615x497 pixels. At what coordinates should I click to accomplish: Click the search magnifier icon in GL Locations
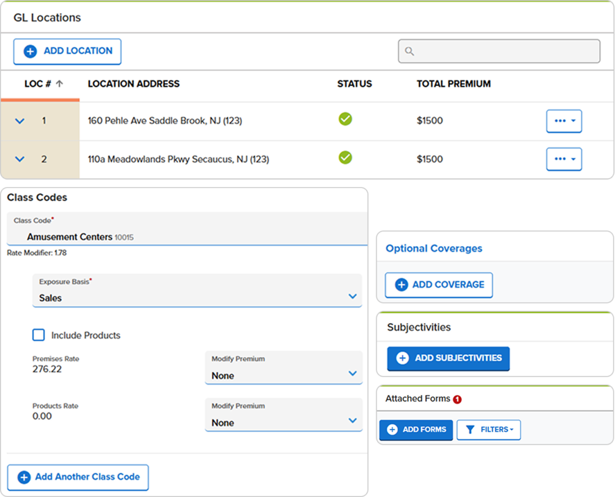pyautogui.click(x=410, y=51)
